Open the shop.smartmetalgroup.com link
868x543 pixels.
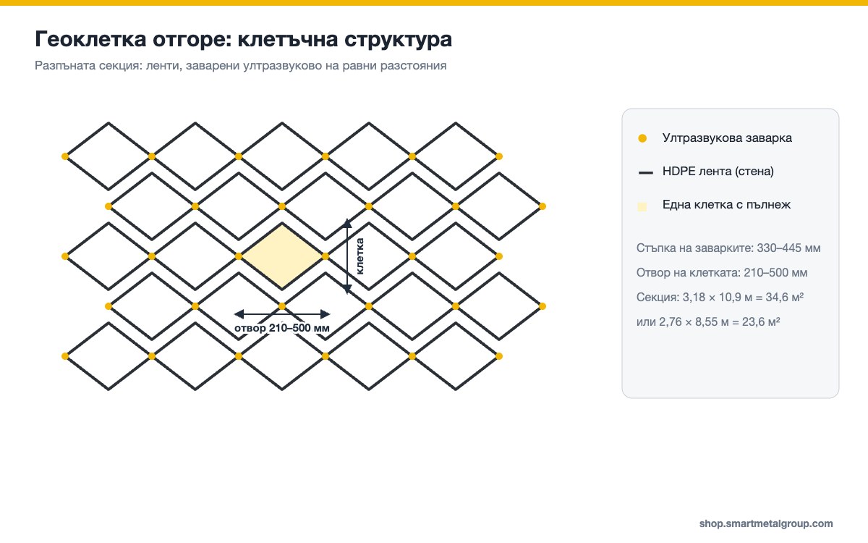[x=766, y=523]
